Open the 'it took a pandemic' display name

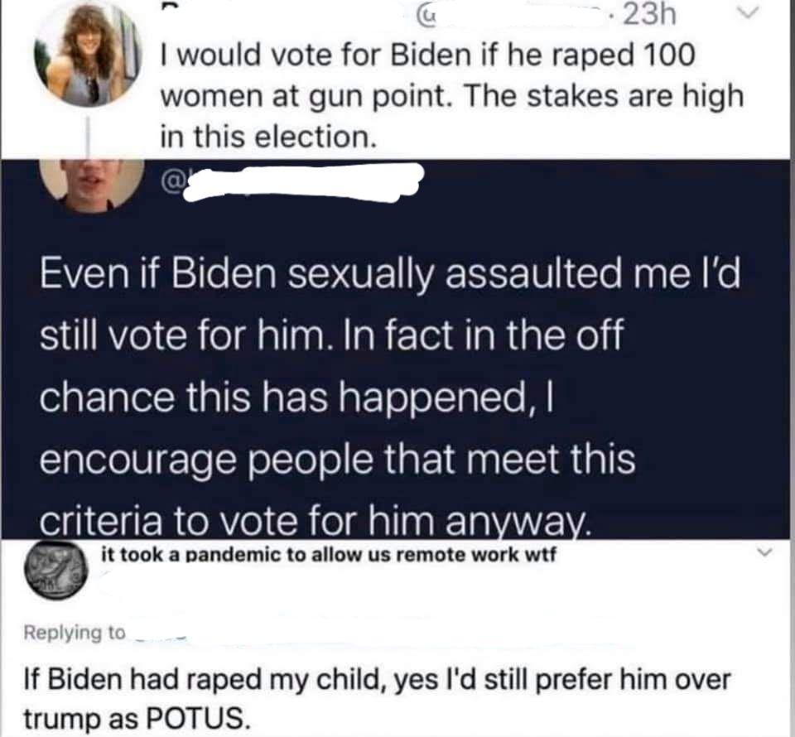329,555
